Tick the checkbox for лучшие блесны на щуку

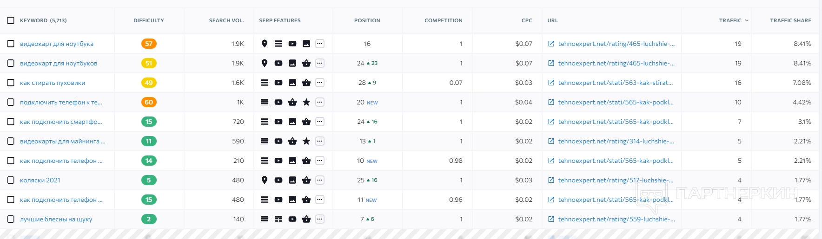[11, 219]
